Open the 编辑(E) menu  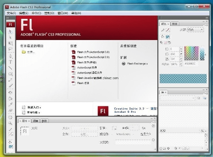click(x=24, y=13)
